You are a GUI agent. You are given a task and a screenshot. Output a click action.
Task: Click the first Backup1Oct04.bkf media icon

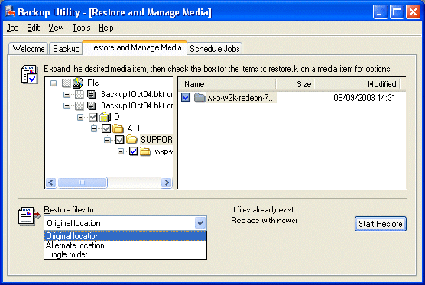point(91,94)
